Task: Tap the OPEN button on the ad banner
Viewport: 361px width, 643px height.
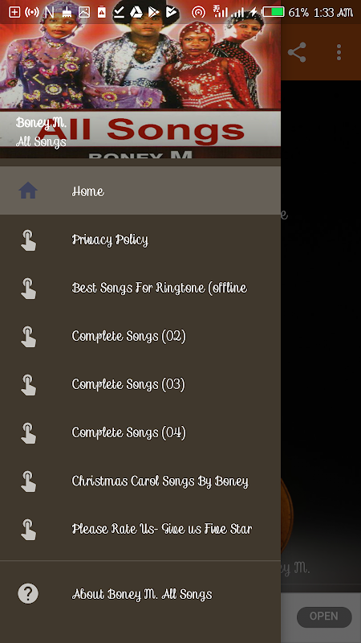Action: coord(324,616)
